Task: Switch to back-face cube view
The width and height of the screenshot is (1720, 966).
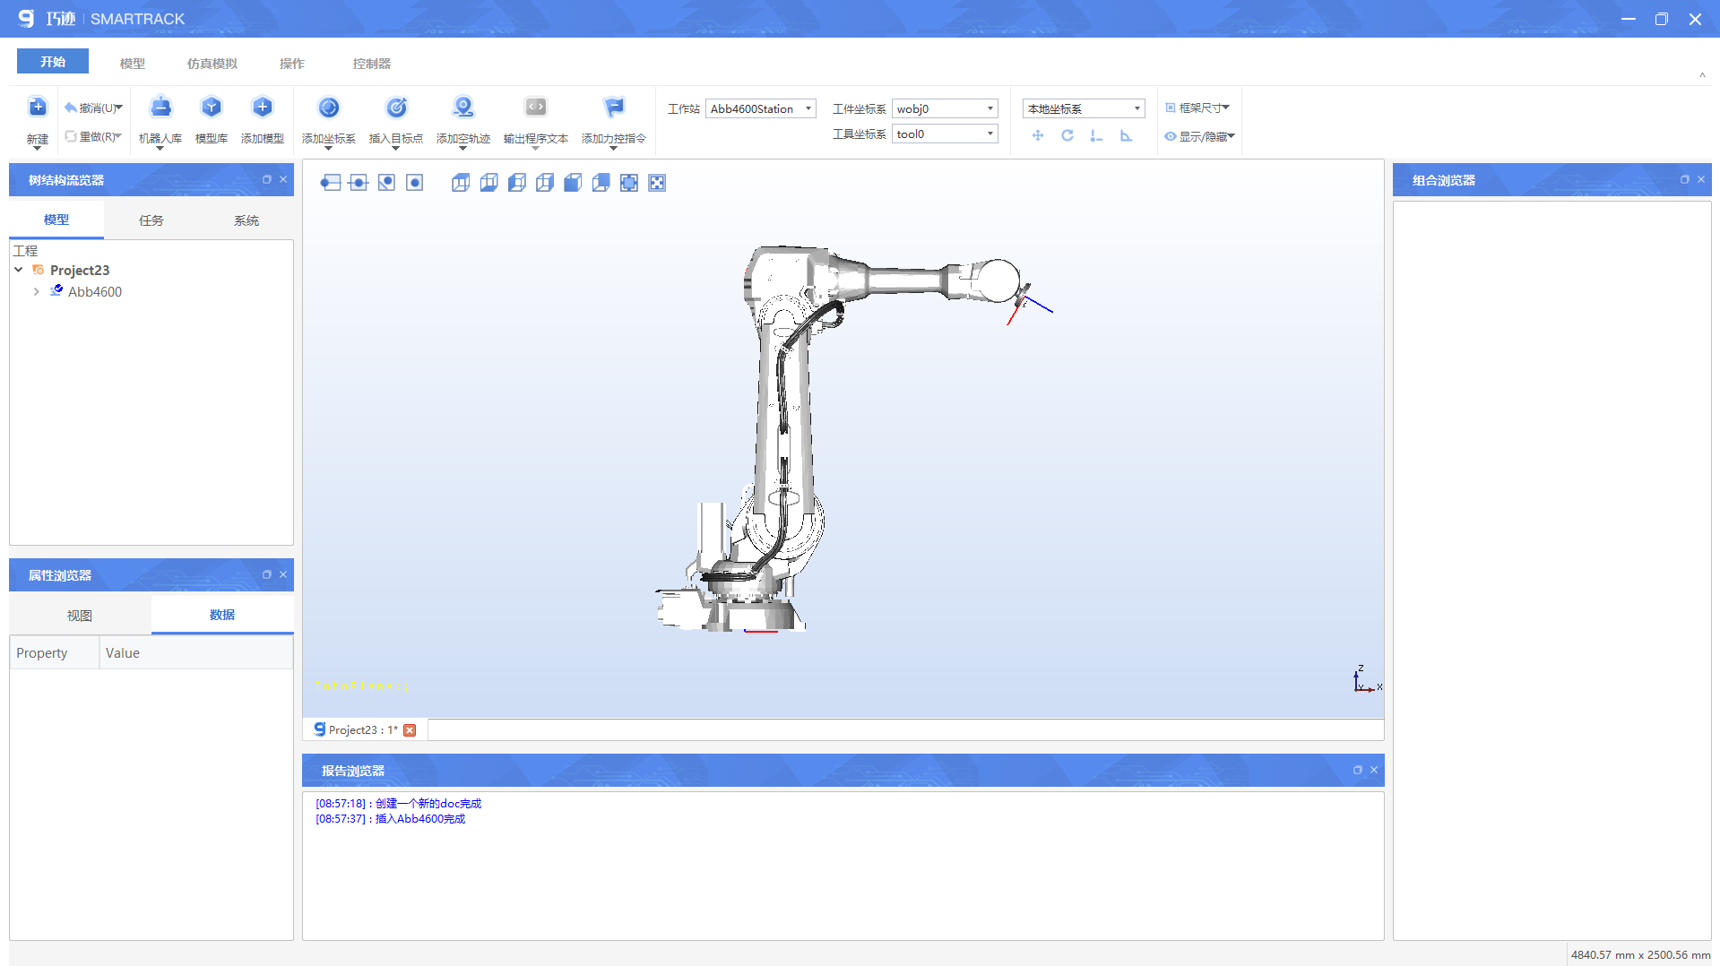Action: (x=601, y=183)
